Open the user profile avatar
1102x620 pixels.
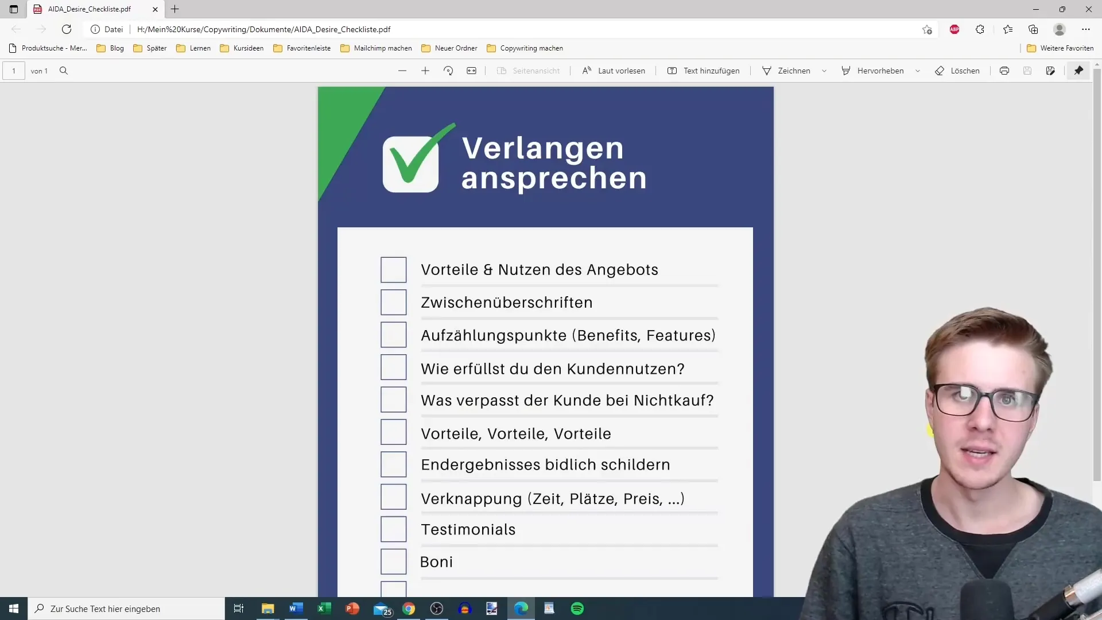point(1060,29)
